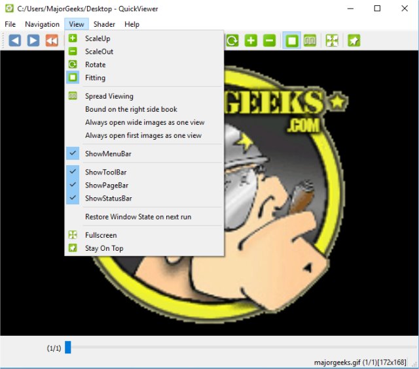Click the Rotate icon in the toolbar
This screenshot has height=369, width=419.
point(232,40)
